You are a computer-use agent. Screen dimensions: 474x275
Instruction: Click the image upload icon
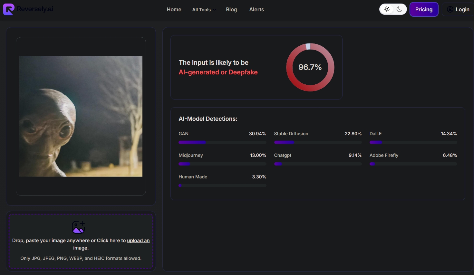(78, 227)
